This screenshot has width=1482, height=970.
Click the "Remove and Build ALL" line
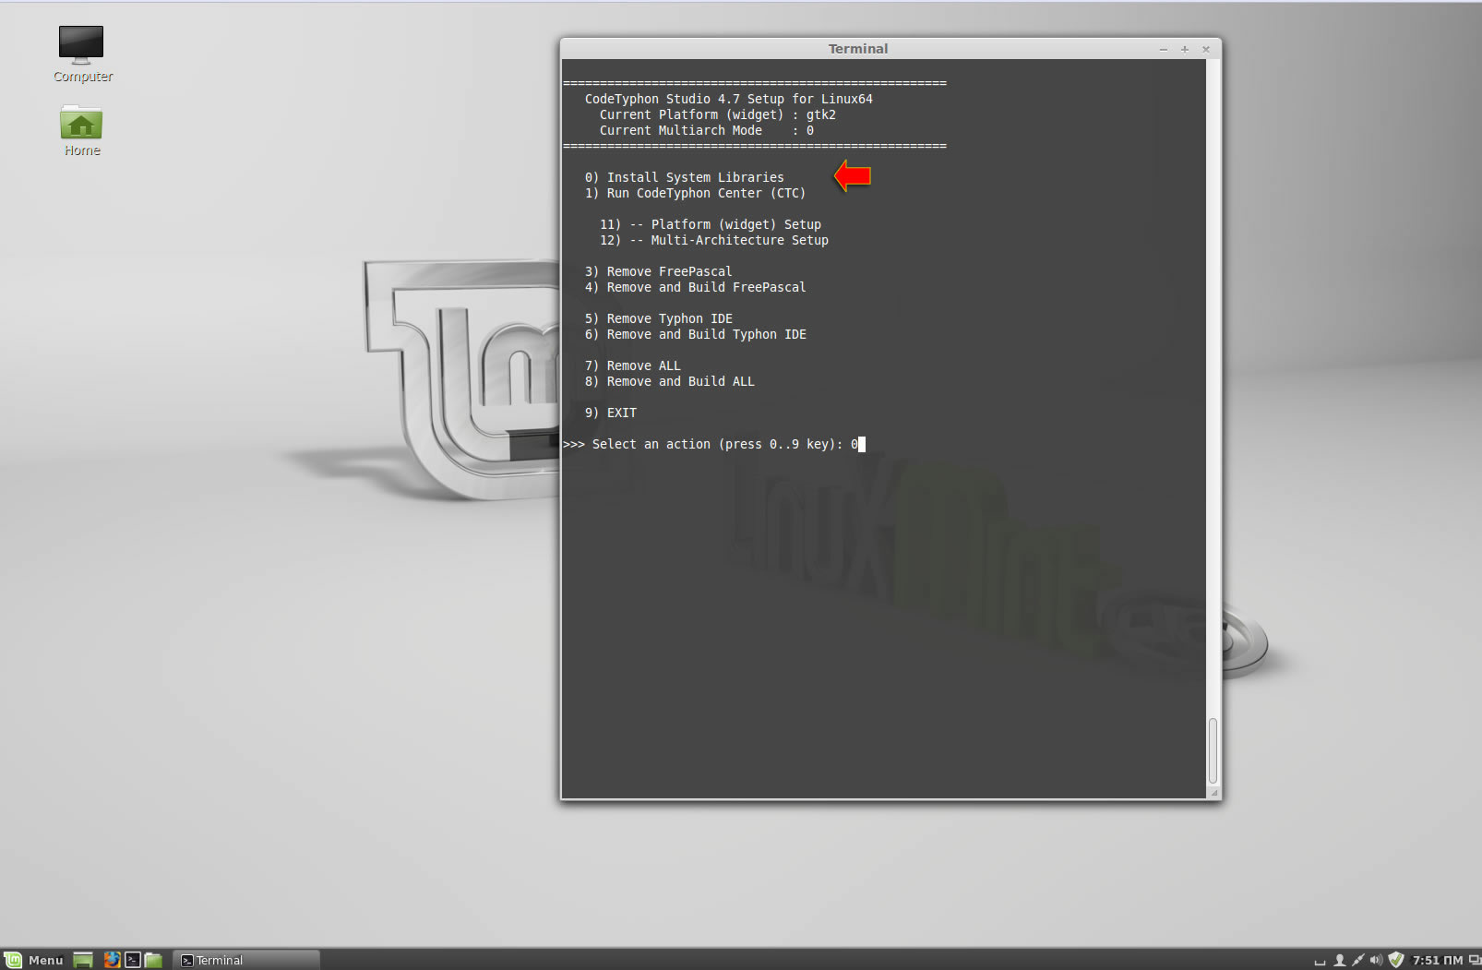point(669,381)
